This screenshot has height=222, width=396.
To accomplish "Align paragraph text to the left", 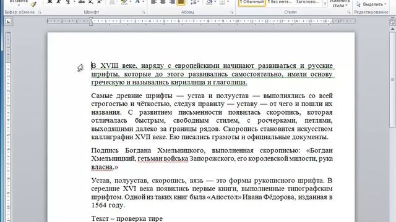I will click(154, 2).
